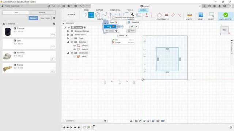Collapse the Construction folder
Viewport: 234px width, 131px height.
point(68,53)
